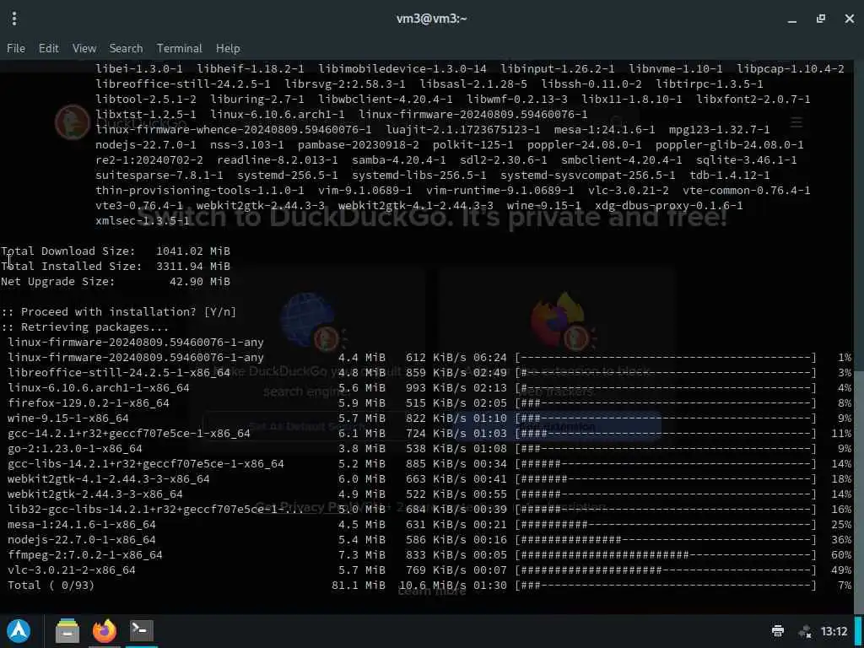864x648 pixels.
Task: Click the suitesparse-7.8.1-1 package entry
Action: tap(159, 175)
